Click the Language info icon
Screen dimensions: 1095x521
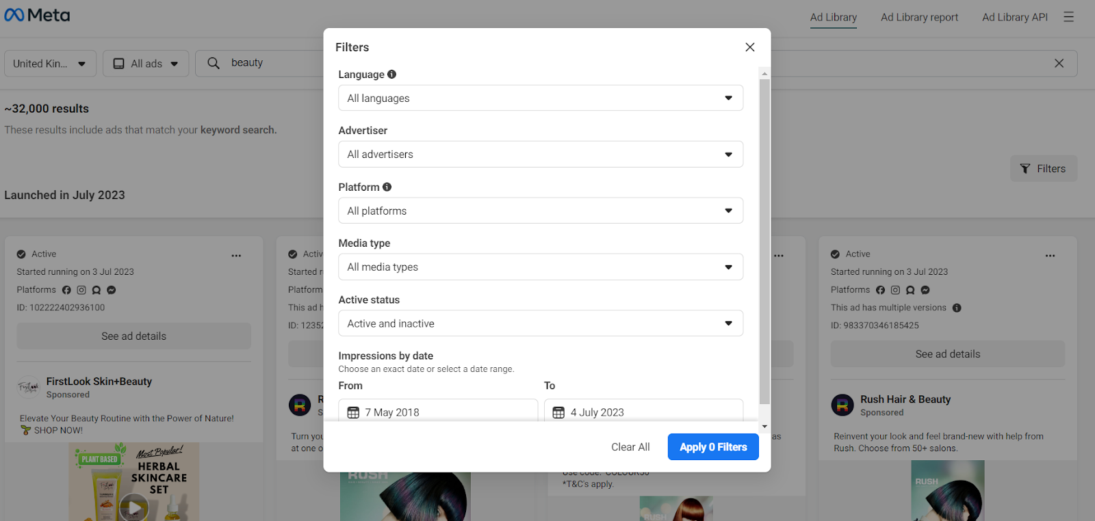pos(391,75)
